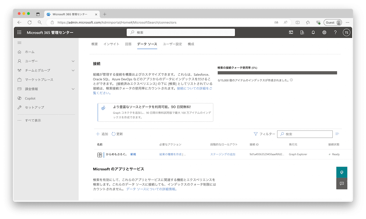Open list view options icon beside search
366x219 pixels.
(x=337, y=134)
